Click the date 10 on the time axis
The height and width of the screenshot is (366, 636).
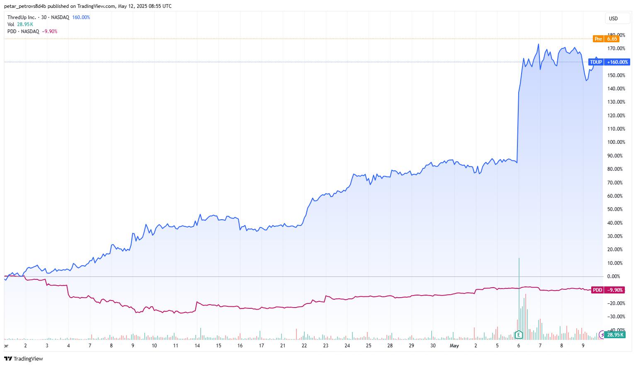(154, 345)
